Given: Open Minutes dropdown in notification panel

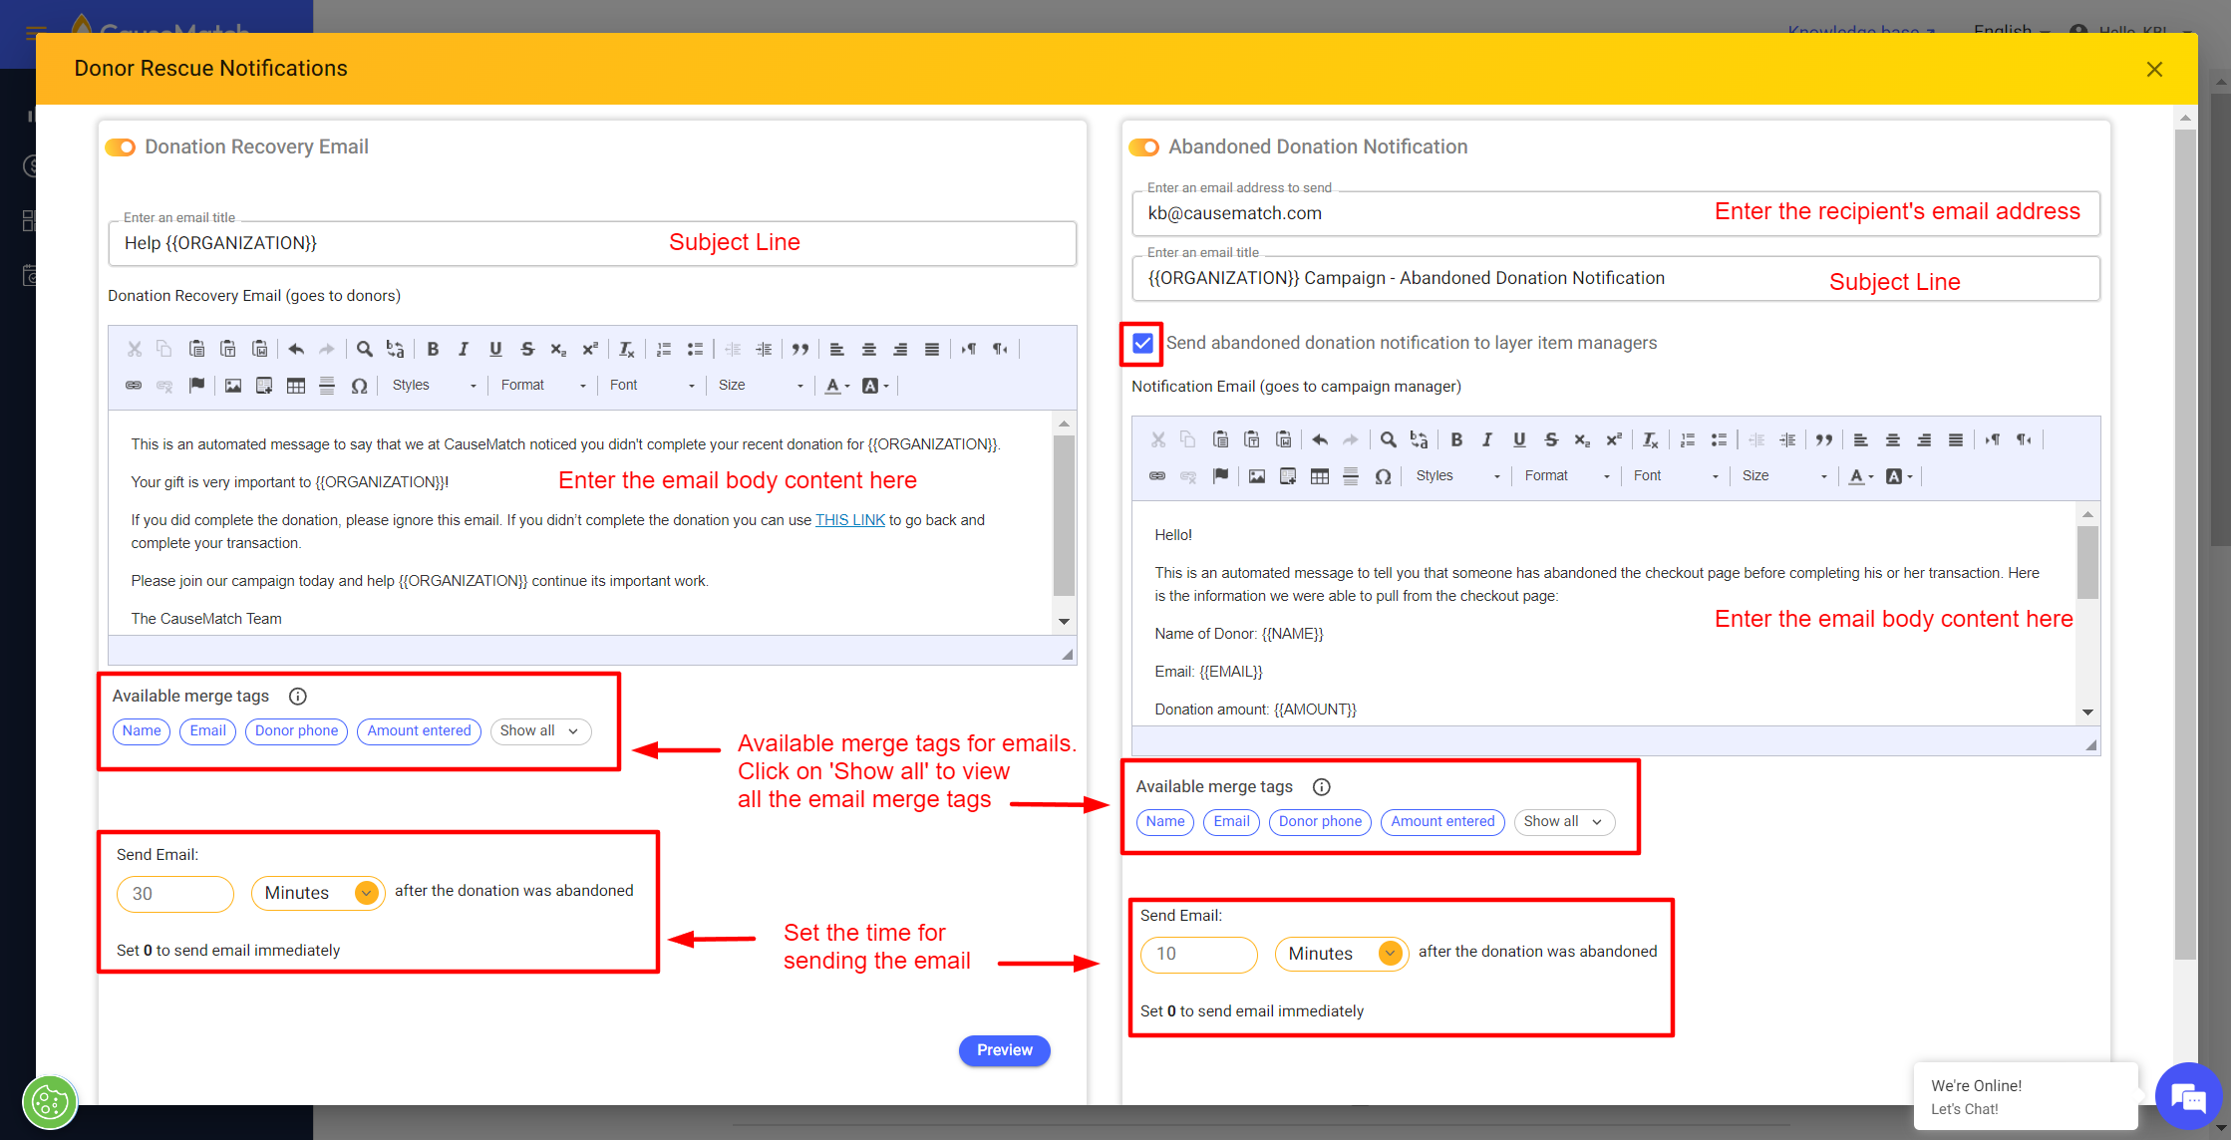Looking at the screenshot, I should (x=1341, y=954).
